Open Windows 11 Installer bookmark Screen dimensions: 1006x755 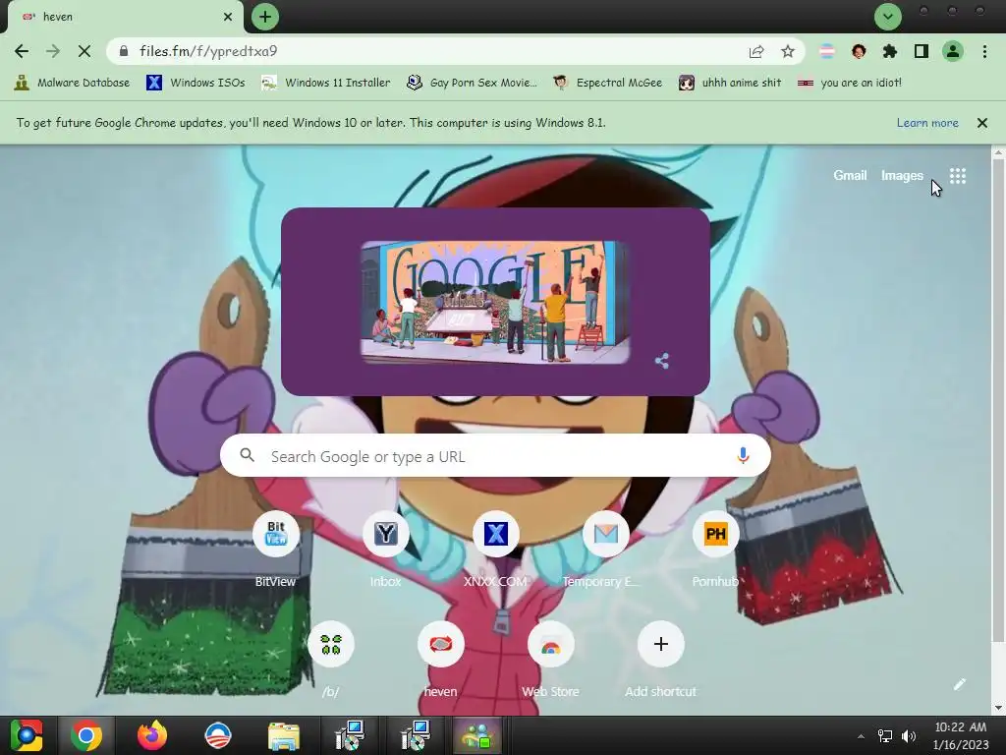[326, 83]
